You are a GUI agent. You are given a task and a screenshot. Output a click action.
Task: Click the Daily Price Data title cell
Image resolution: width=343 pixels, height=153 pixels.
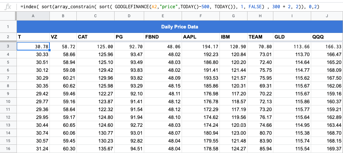(180, 27)
